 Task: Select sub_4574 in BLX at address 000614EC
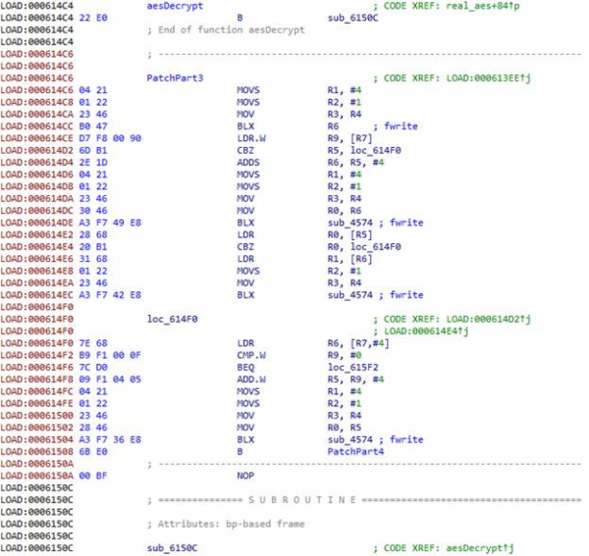coord(348,294)
